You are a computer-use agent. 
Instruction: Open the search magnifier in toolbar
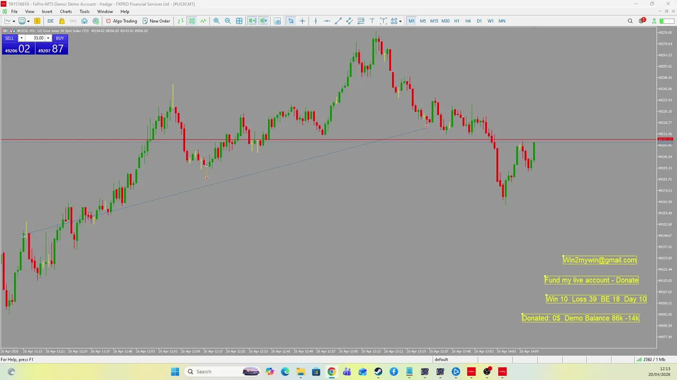click(630, 21)
